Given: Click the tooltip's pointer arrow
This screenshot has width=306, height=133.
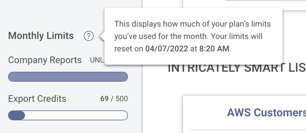Looking at the screenshot, I should pyautogui.click(x=102, y=37).
